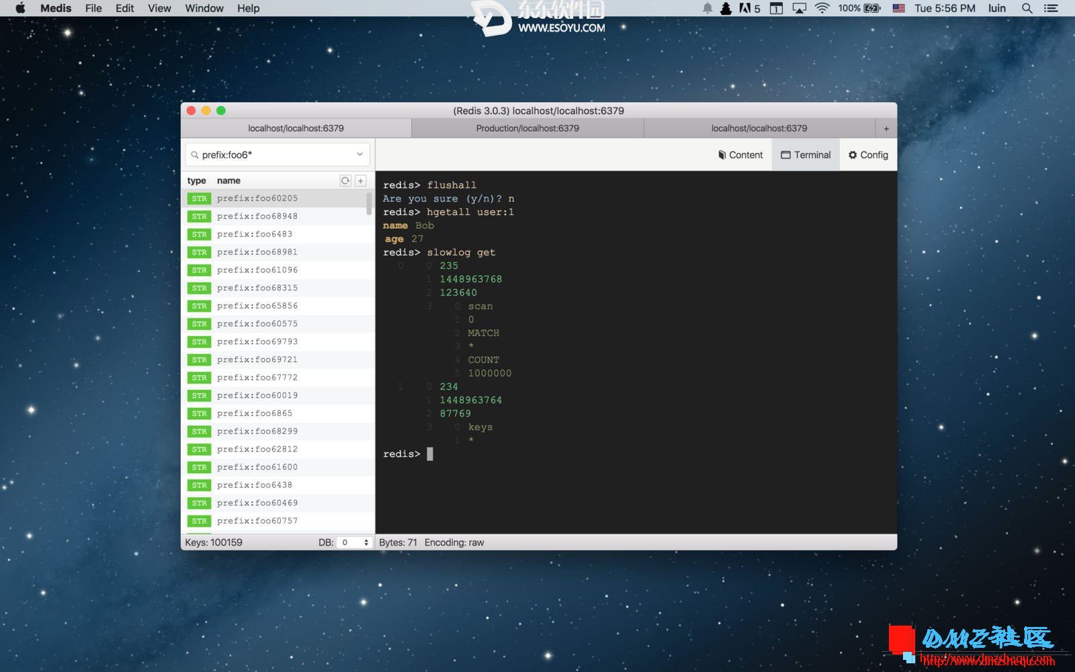This screenshot has width=1075, height=672.
Task: Open the View menu
Action: pyautogui.click(x=159, y=8)
